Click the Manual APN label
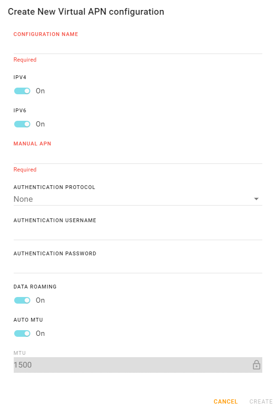276x414 pixels. [32, 144]
